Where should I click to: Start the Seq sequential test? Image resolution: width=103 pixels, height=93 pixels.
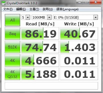point(12,34)
